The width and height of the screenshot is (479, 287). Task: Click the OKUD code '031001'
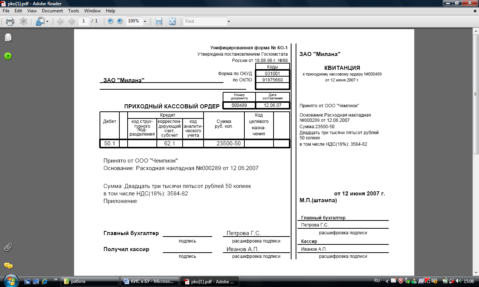tap(272, 74)
